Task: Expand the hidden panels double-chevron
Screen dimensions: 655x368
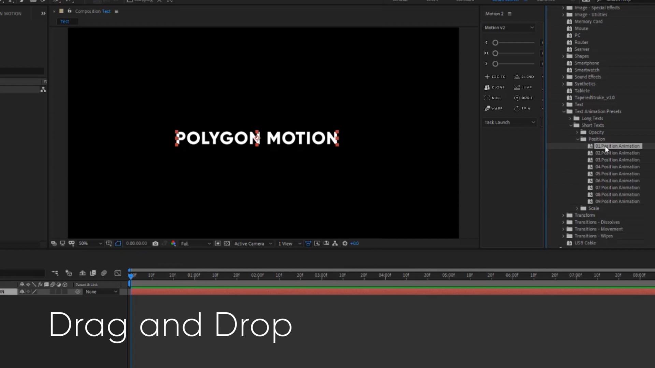Action: 43,14
